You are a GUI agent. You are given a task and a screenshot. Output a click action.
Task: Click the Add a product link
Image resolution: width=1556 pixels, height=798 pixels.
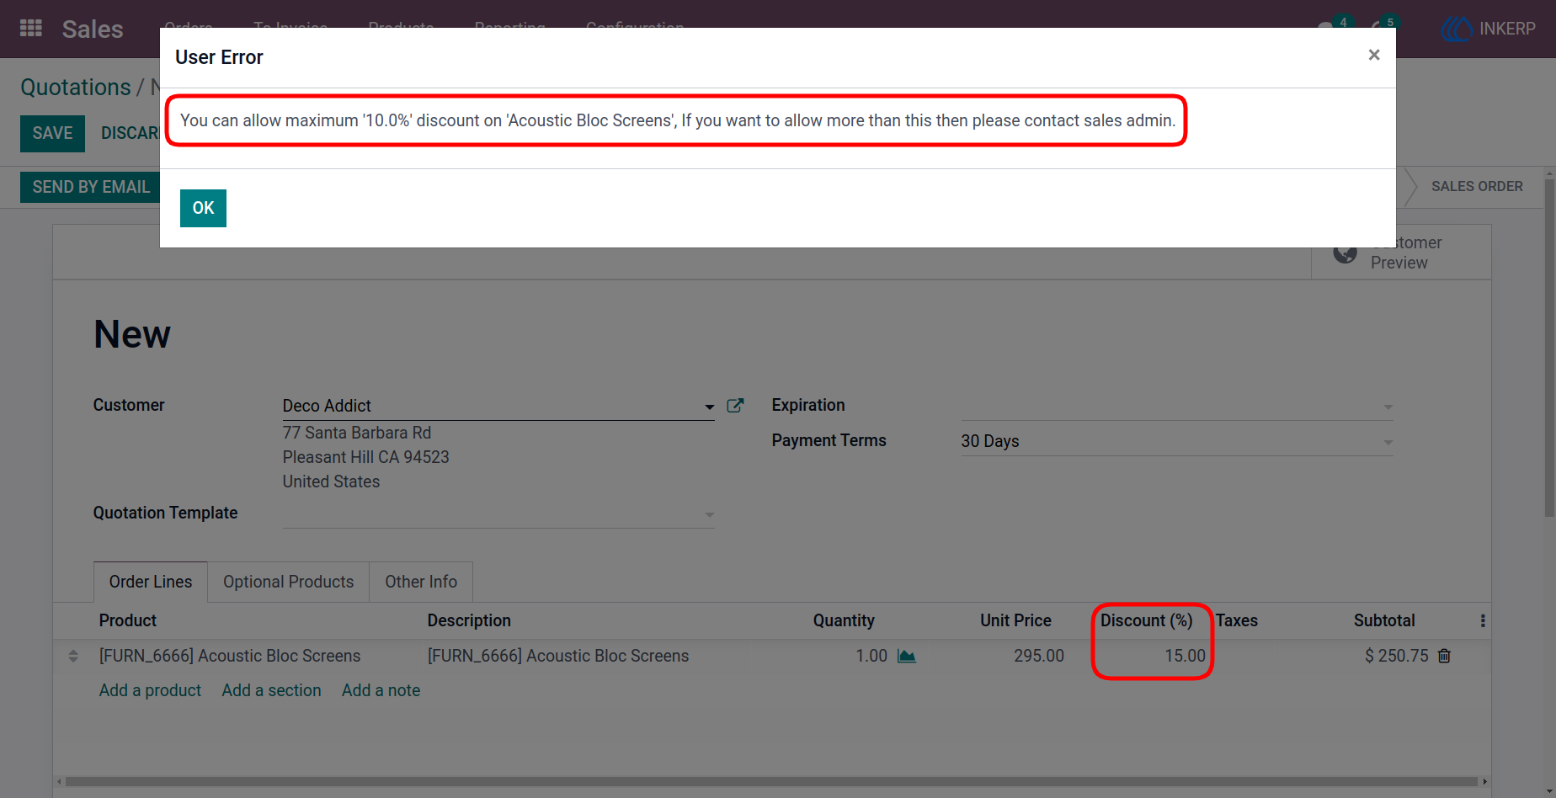pyautogui.click(x=150, y=690)
